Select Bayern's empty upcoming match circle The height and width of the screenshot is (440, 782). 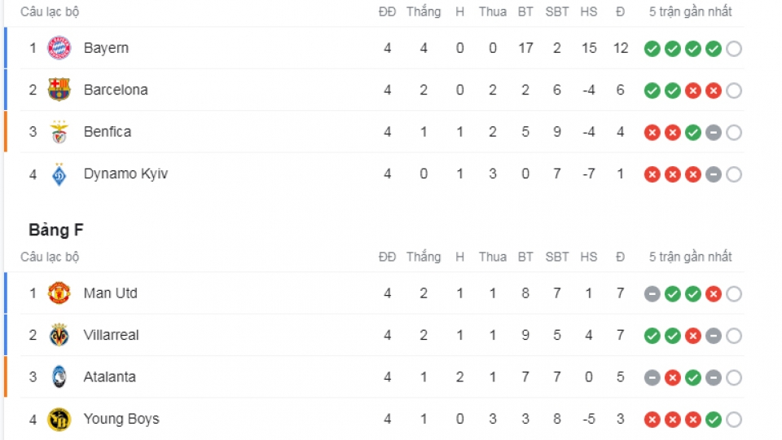click(734, 49)
